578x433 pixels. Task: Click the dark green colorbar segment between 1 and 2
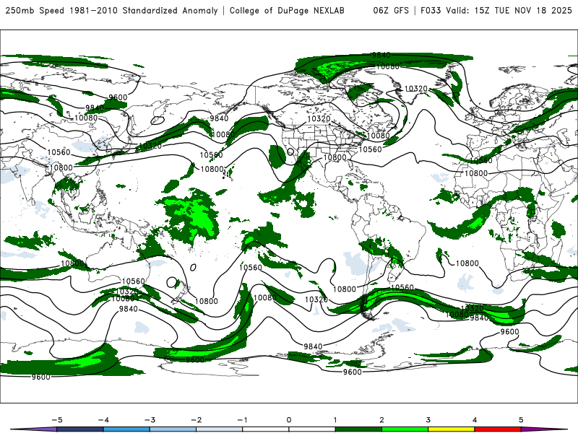[358, 429]
